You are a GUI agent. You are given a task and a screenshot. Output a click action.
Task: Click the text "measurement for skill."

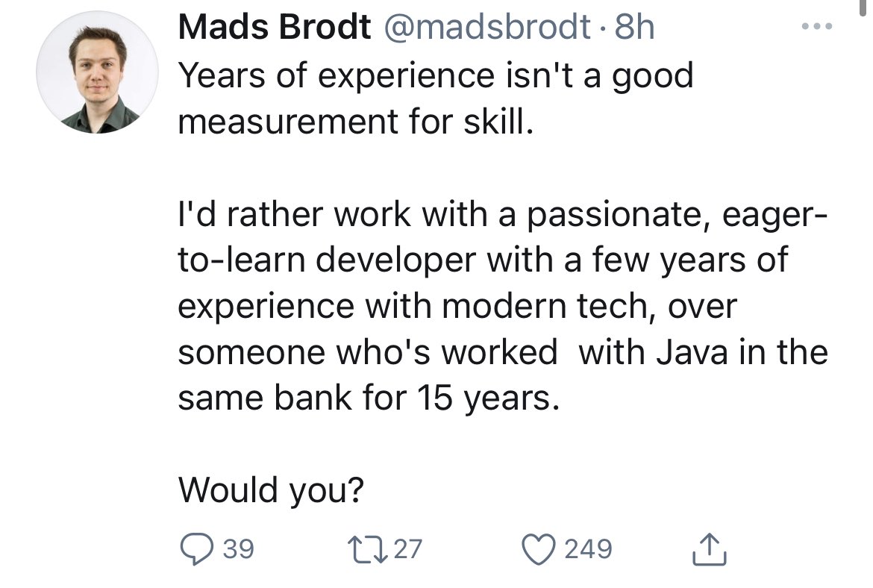(357, 120)
